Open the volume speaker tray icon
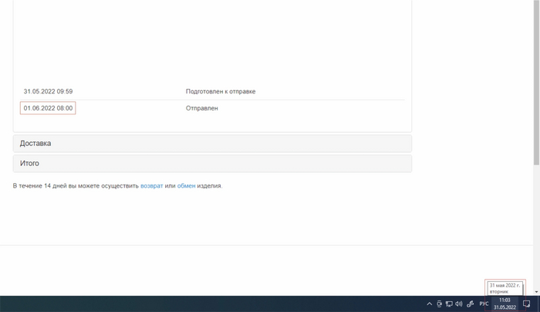 459,304
